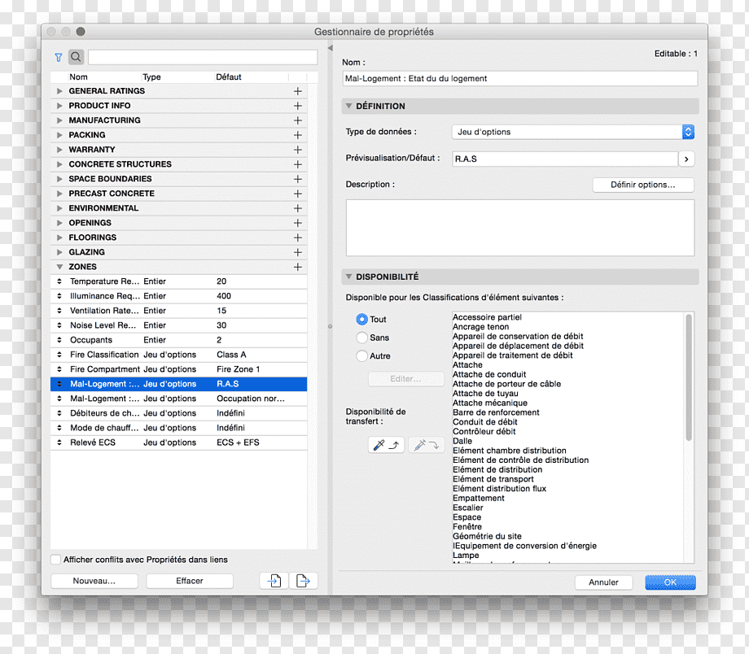Click plus icon beside PRECAST CONCRETE
This screenshot has width=749, height=654.
(298, 194)
